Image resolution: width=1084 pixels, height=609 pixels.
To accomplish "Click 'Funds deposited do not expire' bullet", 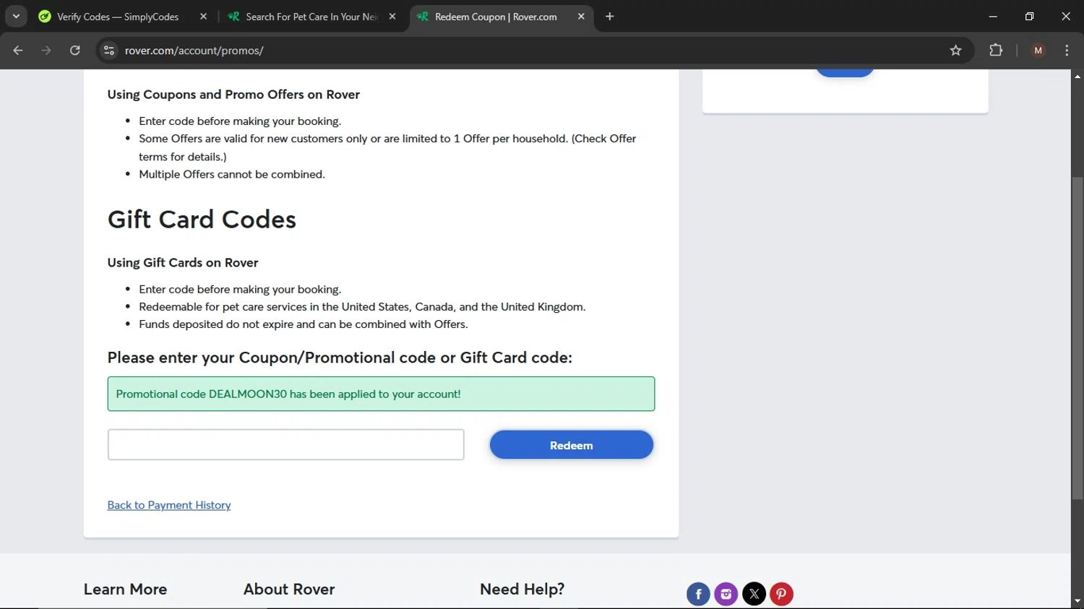I will [304, 324].
